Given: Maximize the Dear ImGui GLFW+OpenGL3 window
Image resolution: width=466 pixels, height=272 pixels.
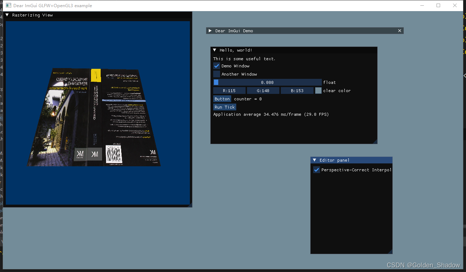Looking at the screenshot, I should coord(438,5).
